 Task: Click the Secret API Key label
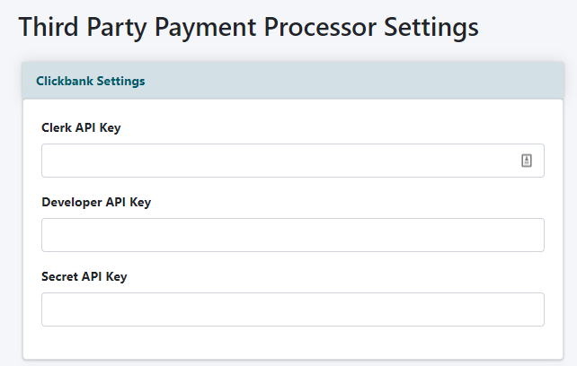[x=84, y=276]
